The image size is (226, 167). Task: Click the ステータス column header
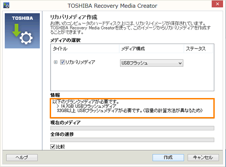198,49
